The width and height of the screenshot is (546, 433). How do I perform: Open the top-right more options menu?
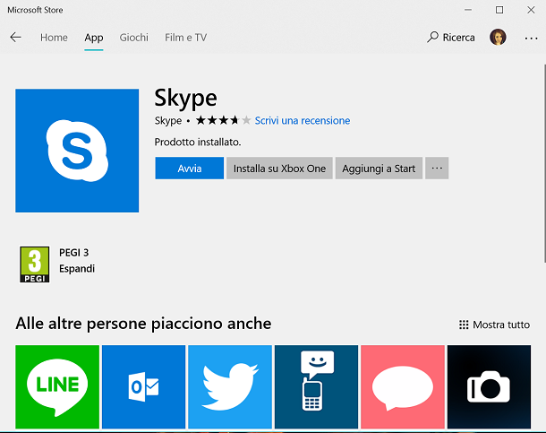coord(531,38)
